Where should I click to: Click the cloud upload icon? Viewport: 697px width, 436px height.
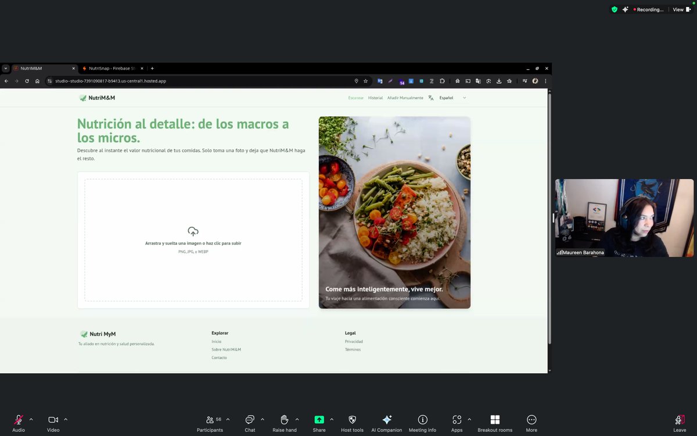193,231
